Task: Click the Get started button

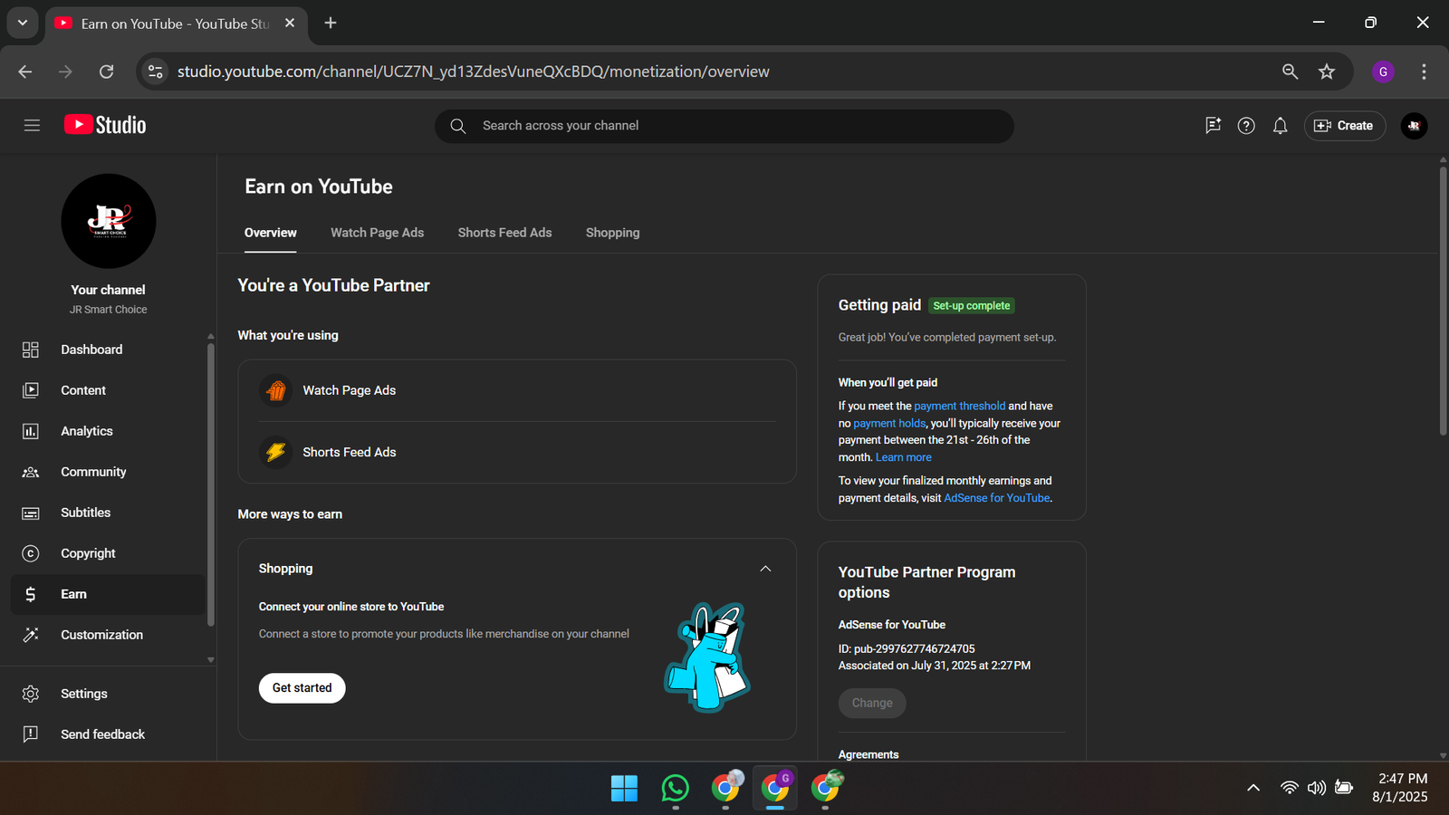Action: coord(302,688)
